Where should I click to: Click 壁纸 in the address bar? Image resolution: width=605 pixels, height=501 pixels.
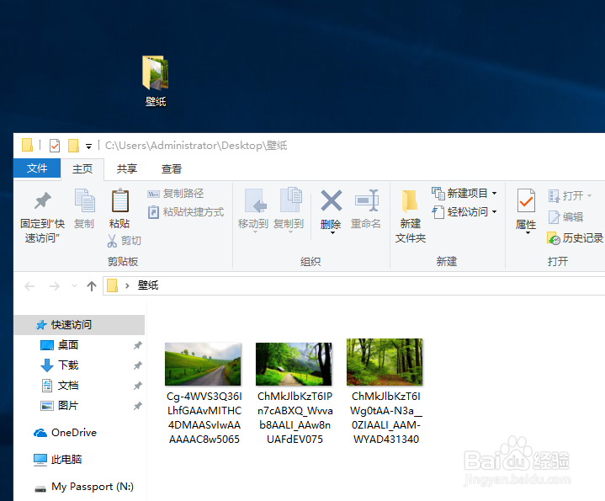click(x=148, y=285)
